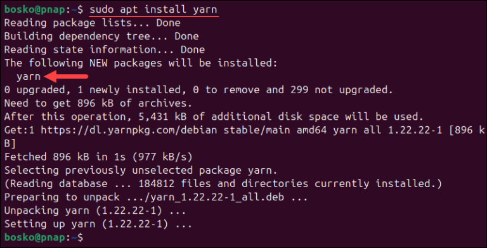Click the 'sudo apt install yarn' command text

coord(153,10)
